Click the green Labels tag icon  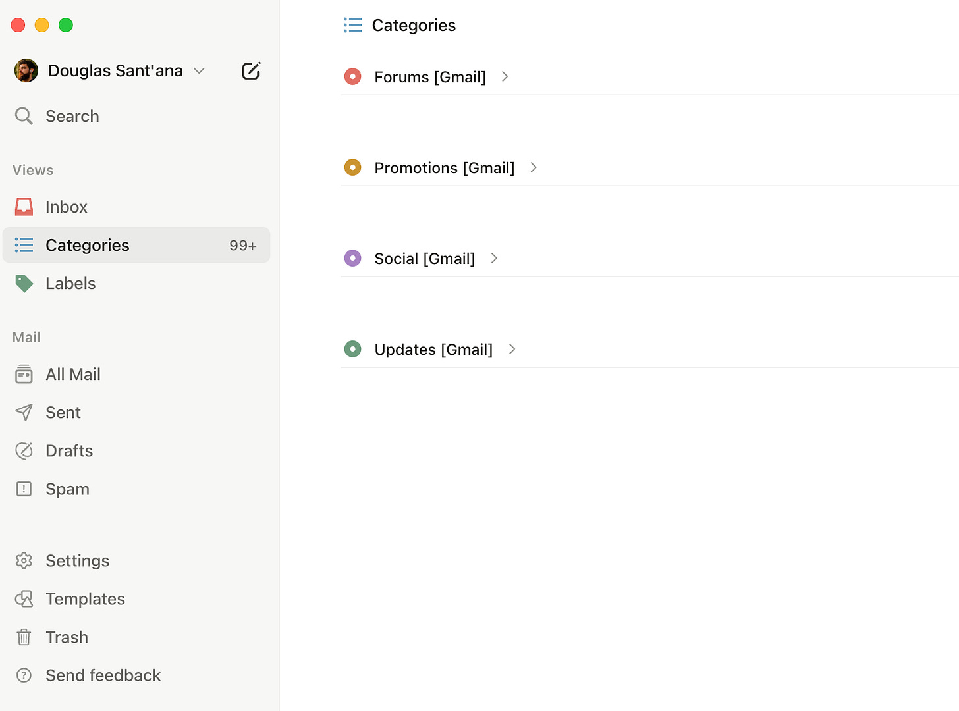[24, 284]
